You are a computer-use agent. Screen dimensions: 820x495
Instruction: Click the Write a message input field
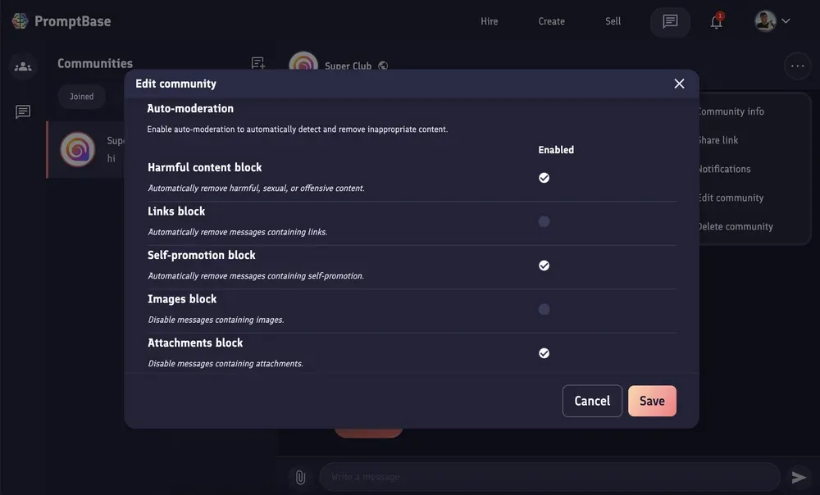[549, 477]
